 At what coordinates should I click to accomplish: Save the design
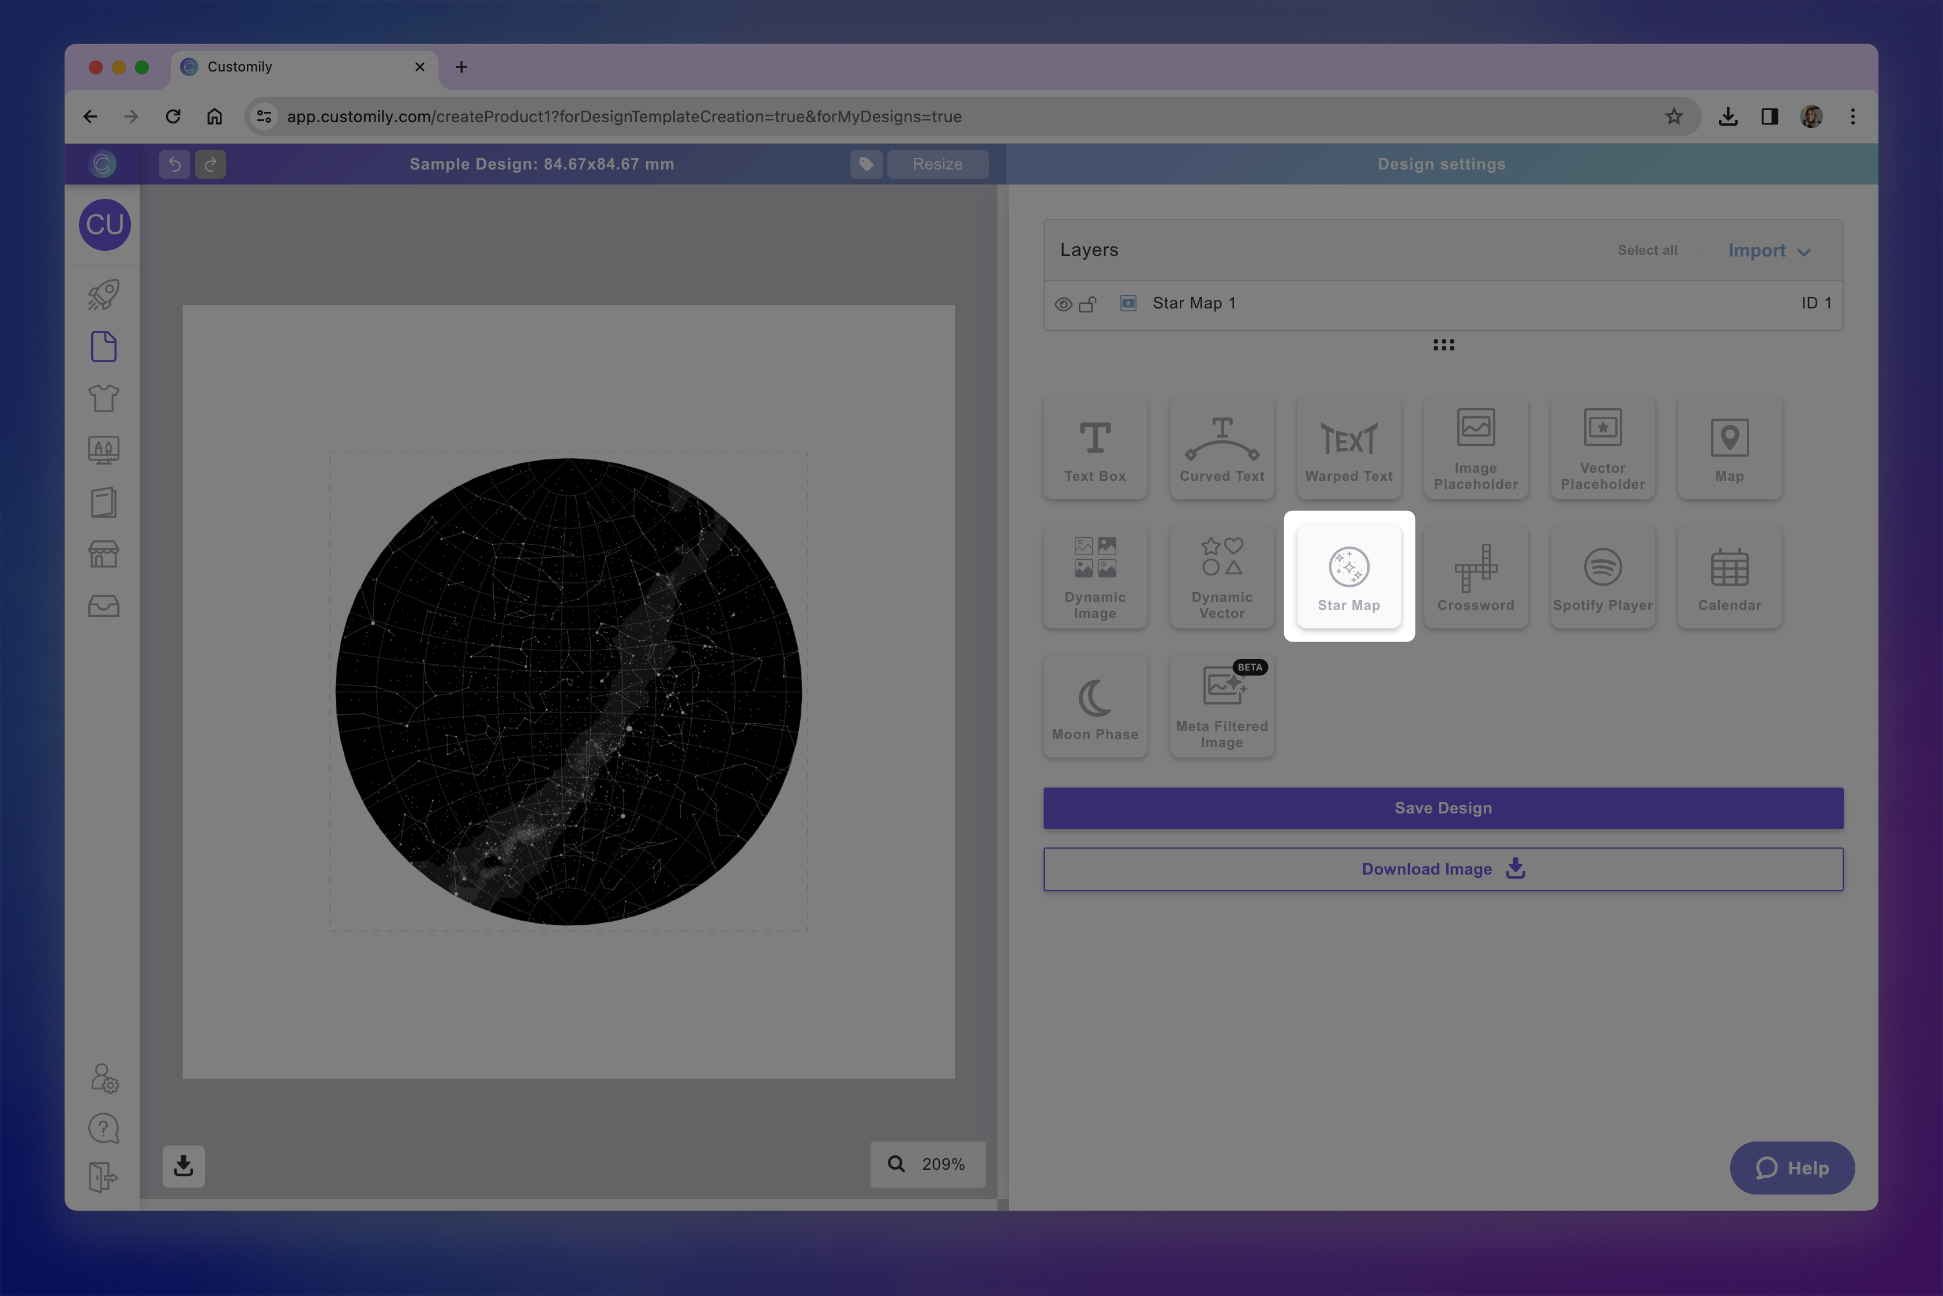tap(1443, 808)
